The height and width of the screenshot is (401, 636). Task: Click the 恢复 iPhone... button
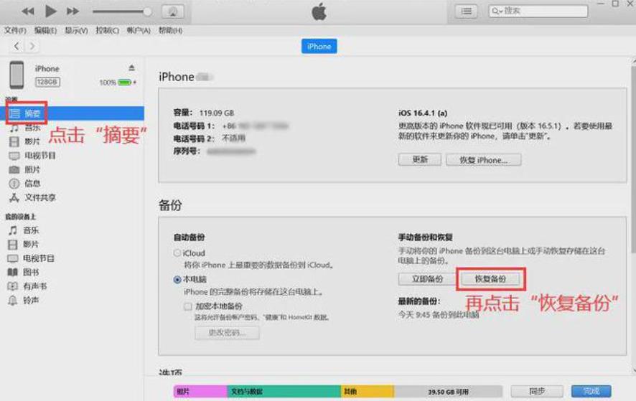484,160
